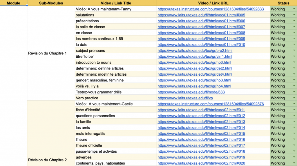297x166 pixels.
Task: Open the voc/02.html#020 link
Action: click(201, 163)
